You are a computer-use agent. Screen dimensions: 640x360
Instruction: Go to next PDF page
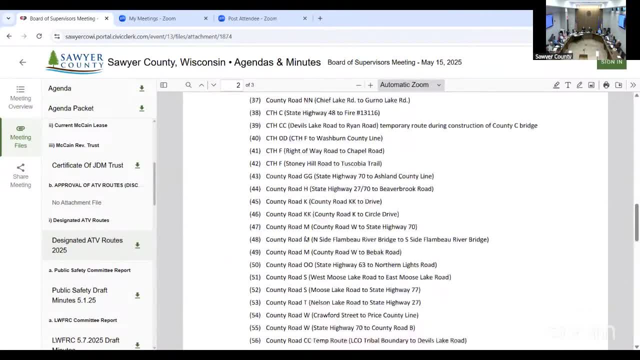[213, 85]
